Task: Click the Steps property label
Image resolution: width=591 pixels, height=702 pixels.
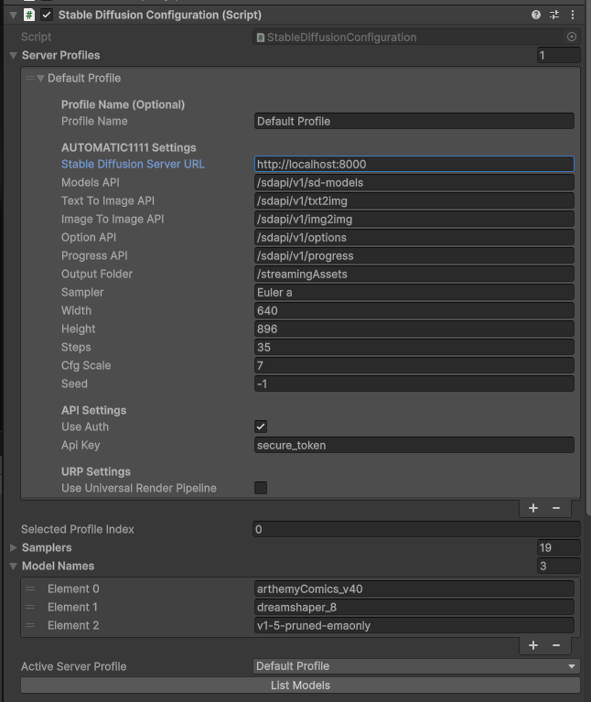Action: [x=76, y=347]
